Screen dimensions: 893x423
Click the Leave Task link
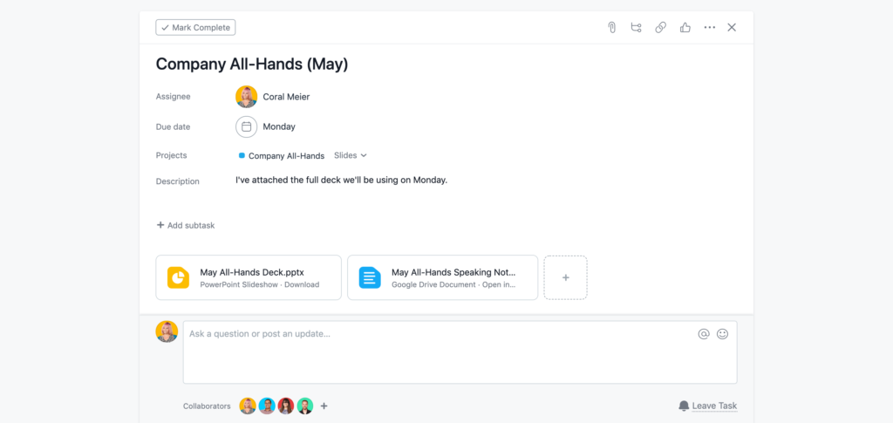pos(714,406)
